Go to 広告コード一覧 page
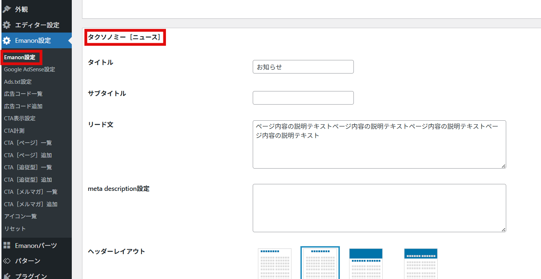The width and height of the screenshot is (541, 279). coord(23,94)
